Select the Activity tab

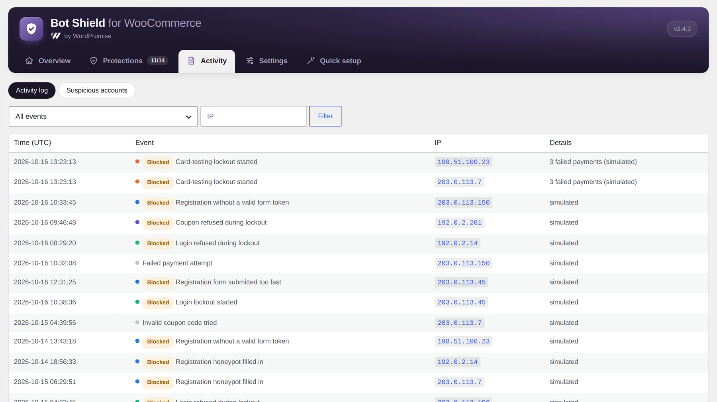(x=207, y=61)
